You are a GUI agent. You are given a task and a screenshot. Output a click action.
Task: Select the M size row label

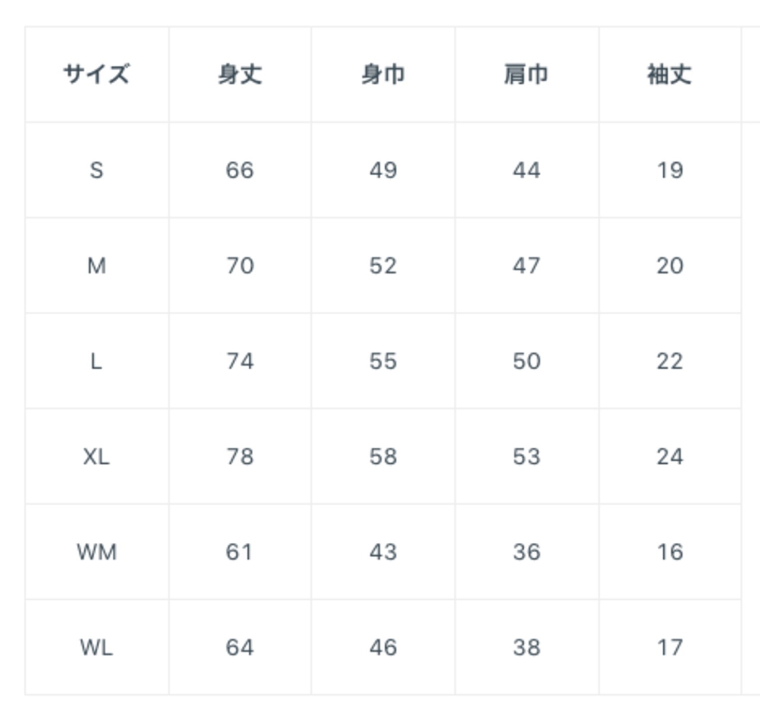tap(96, 266)
